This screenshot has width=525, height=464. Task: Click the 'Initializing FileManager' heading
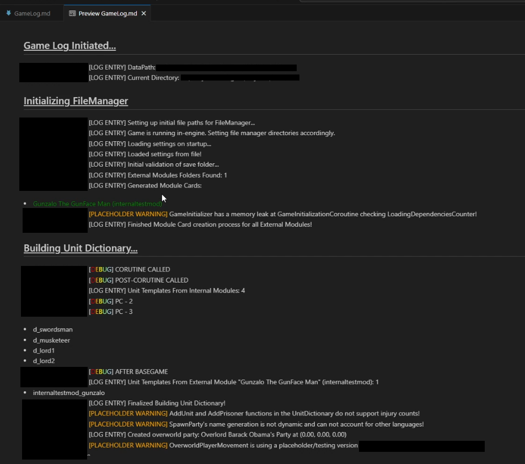point(76,101)
